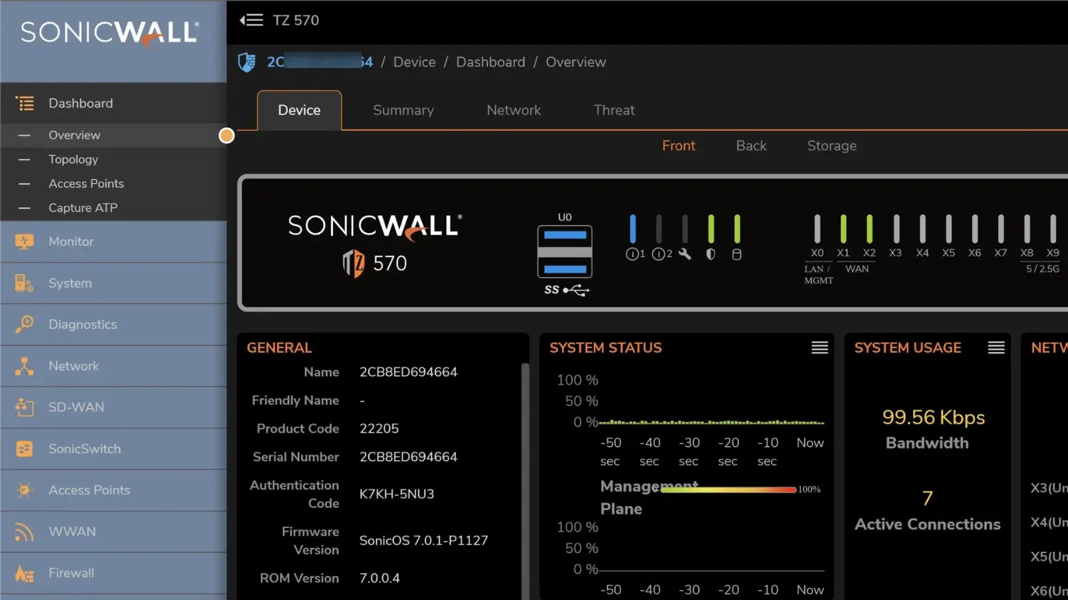Click the WWAN signal icon
1068x600 pixels.
25,531
